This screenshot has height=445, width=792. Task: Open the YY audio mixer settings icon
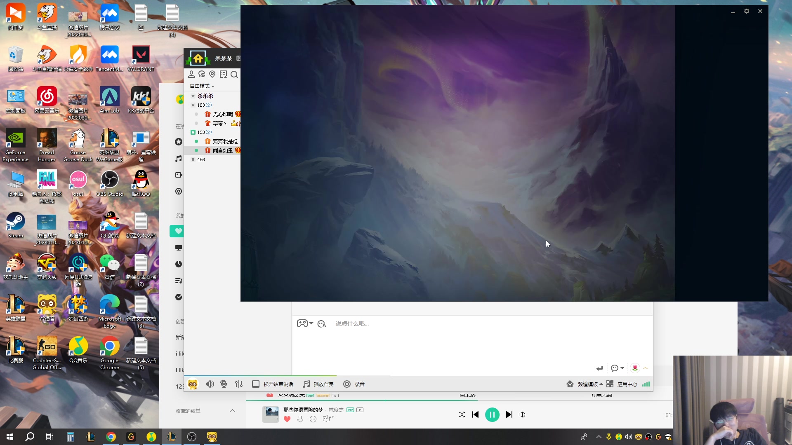239,384
